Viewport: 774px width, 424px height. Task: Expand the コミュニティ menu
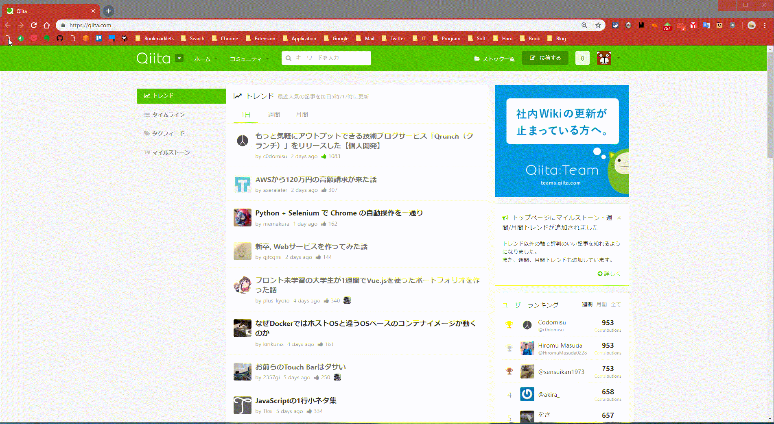249,59
